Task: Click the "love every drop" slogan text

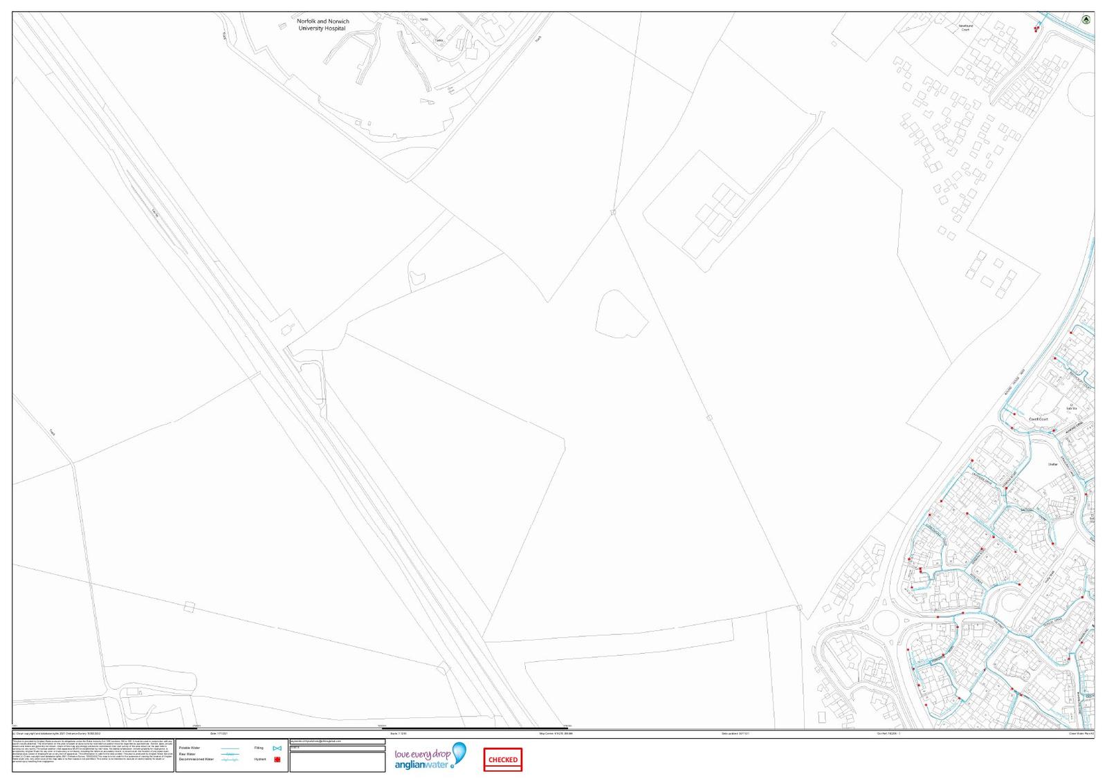Action: coord(421,754)
